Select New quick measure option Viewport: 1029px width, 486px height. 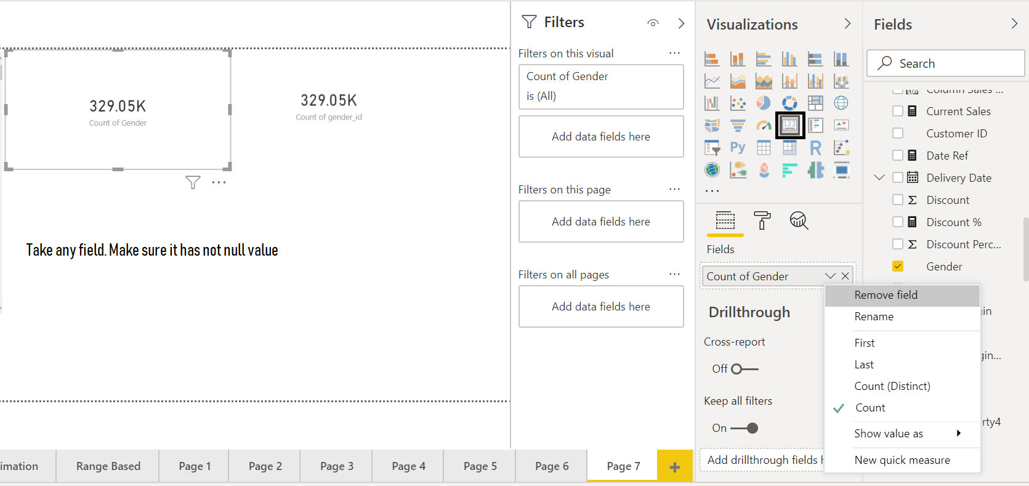(x=902, y=460)
